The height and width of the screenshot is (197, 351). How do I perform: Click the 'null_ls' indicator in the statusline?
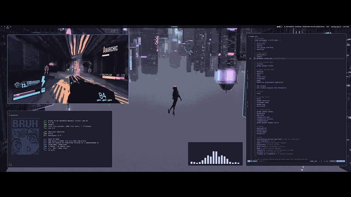(313, 161)
